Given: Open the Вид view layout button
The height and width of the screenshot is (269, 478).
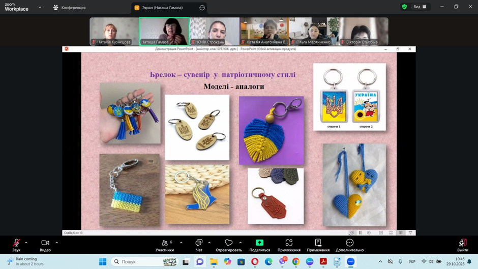Looking at the screenshot, I should (x=420, y=7).
